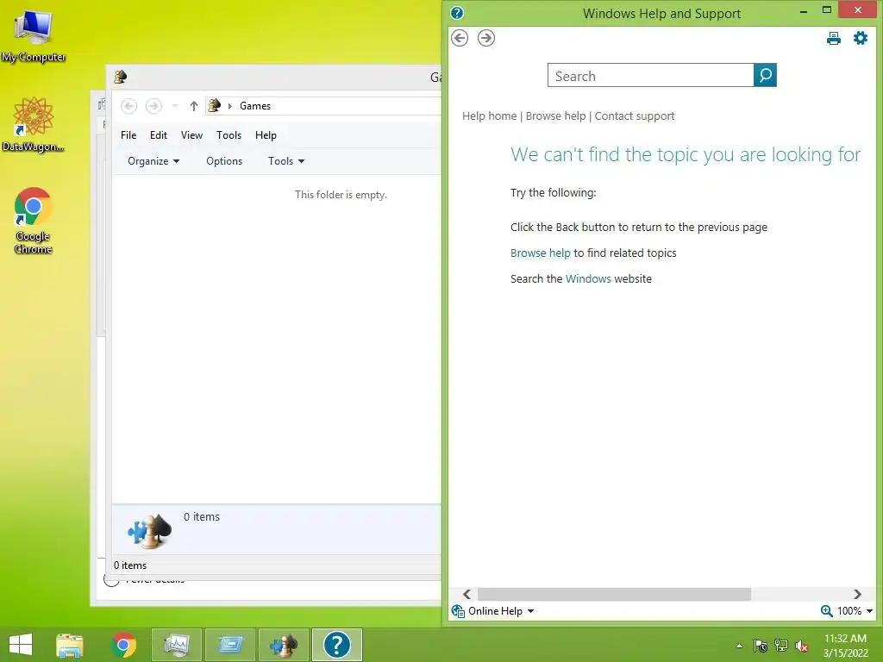Click the muted volume tray icon

tap(801, 646)
